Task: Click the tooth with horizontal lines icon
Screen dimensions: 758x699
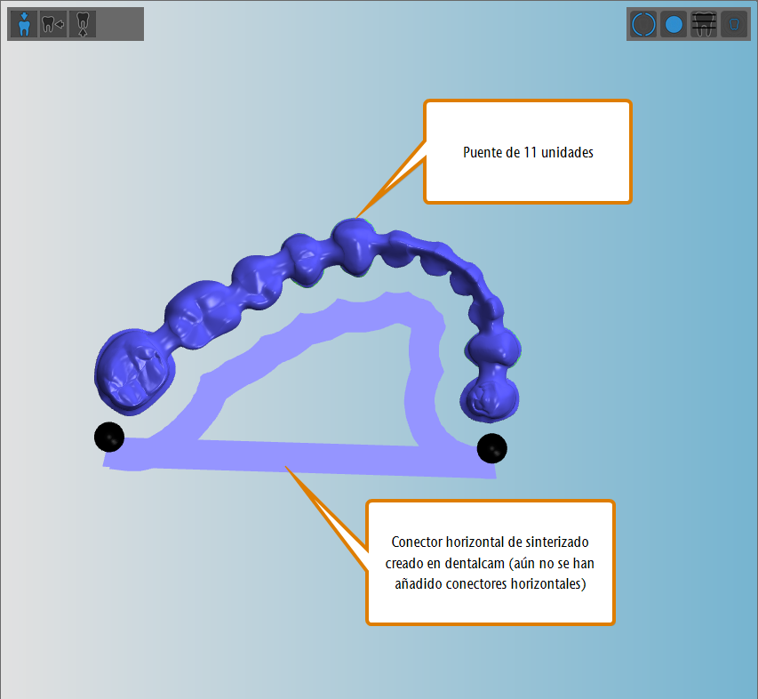Action: [x=704, y=24]
